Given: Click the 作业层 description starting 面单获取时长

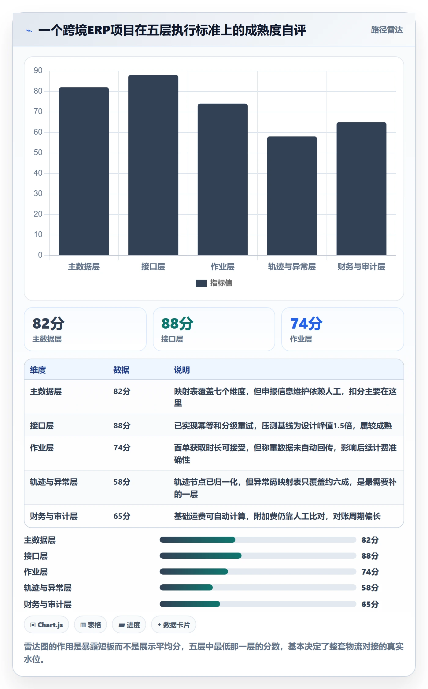Looking at the screenshot, I should click(285, 454).
